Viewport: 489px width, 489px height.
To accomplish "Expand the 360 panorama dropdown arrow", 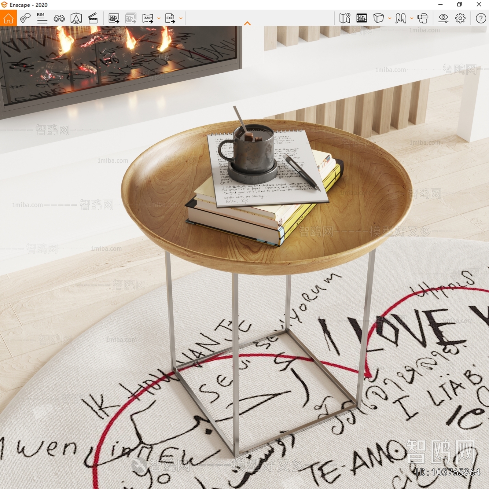I will point(159,18).
